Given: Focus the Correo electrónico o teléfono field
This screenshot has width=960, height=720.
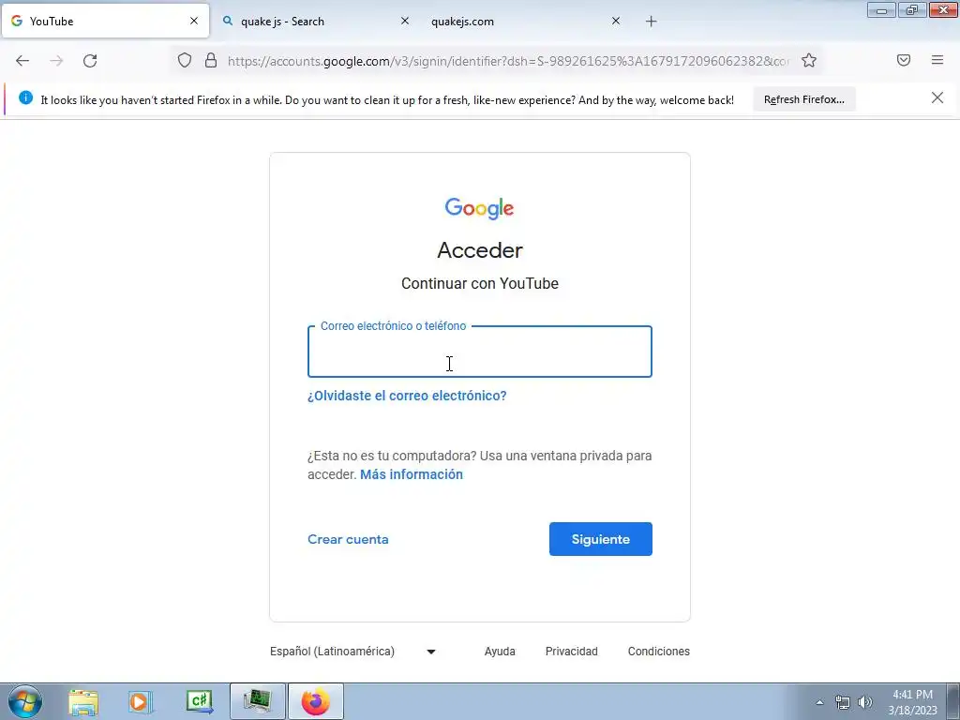Looking at the screenshot, I should point(479,352).
